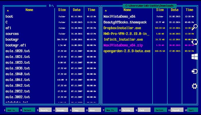Open the Share charm icon
201x115 pixels.
(194, 42)
